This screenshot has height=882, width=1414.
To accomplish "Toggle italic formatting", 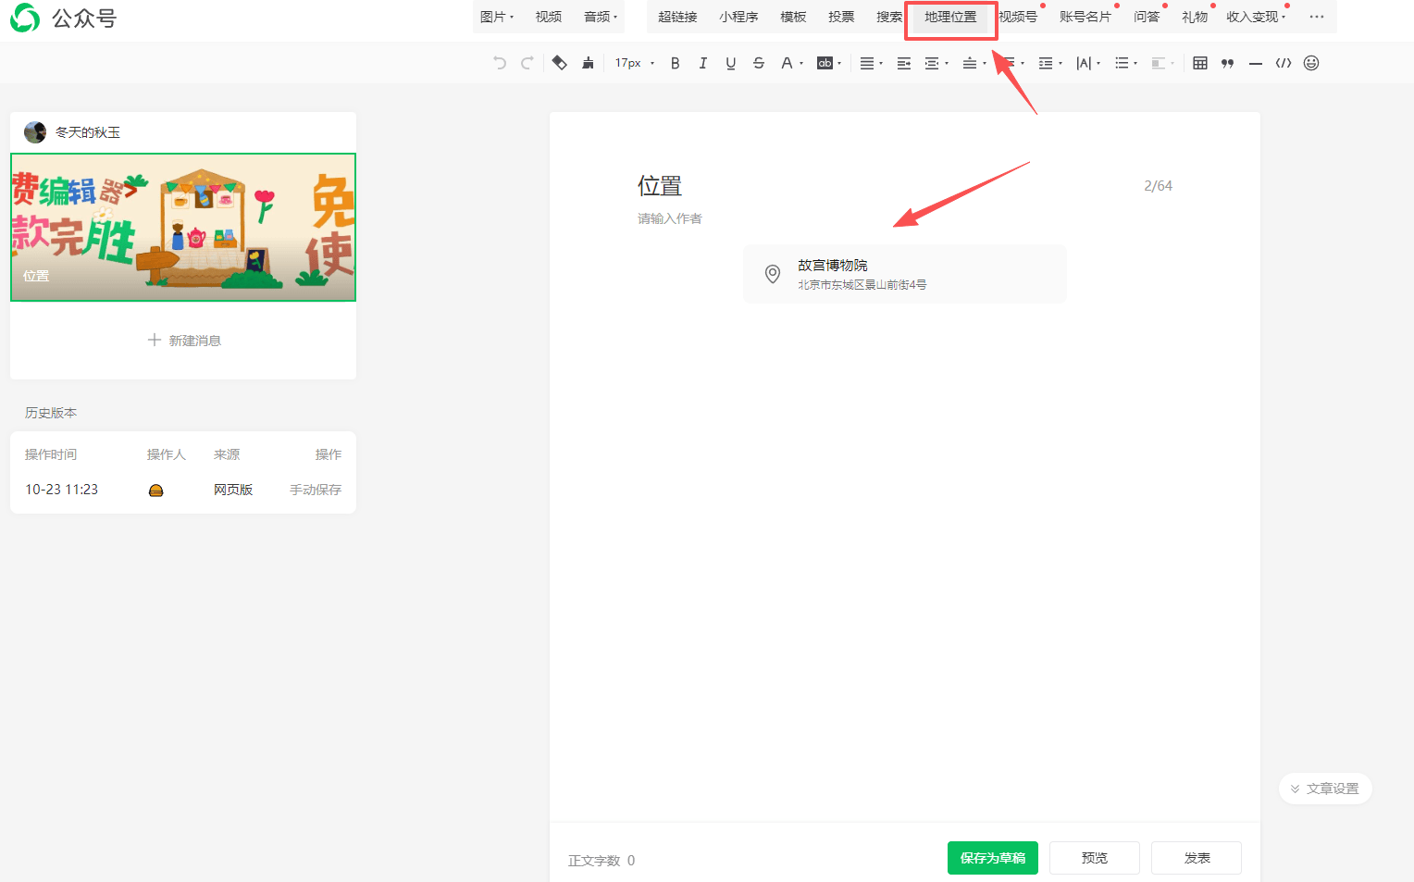I will [x=703, y=63].
